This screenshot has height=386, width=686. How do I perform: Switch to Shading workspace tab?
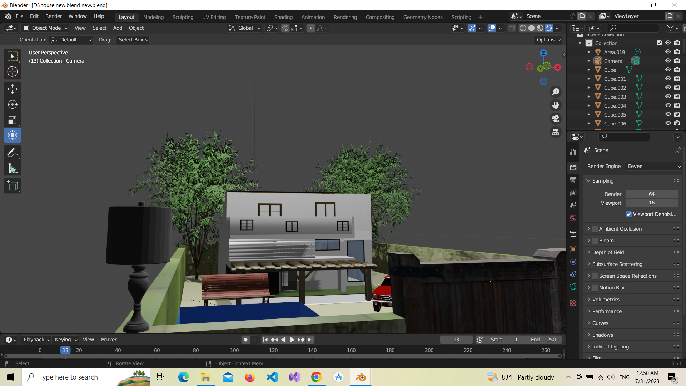[x=283, y=17]
